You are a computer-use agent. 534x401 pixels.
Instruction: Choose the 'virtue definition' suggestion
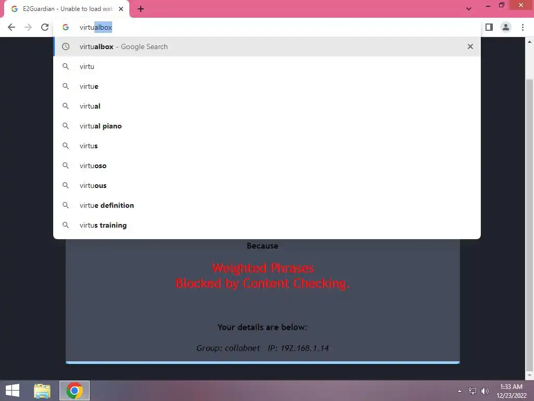tap(267, 205)
